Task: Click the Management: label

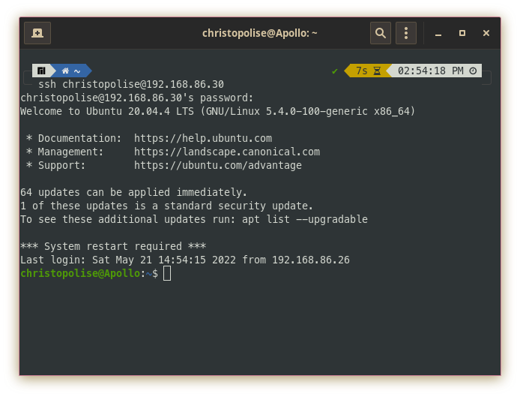Action: click(x=70, y=152)
